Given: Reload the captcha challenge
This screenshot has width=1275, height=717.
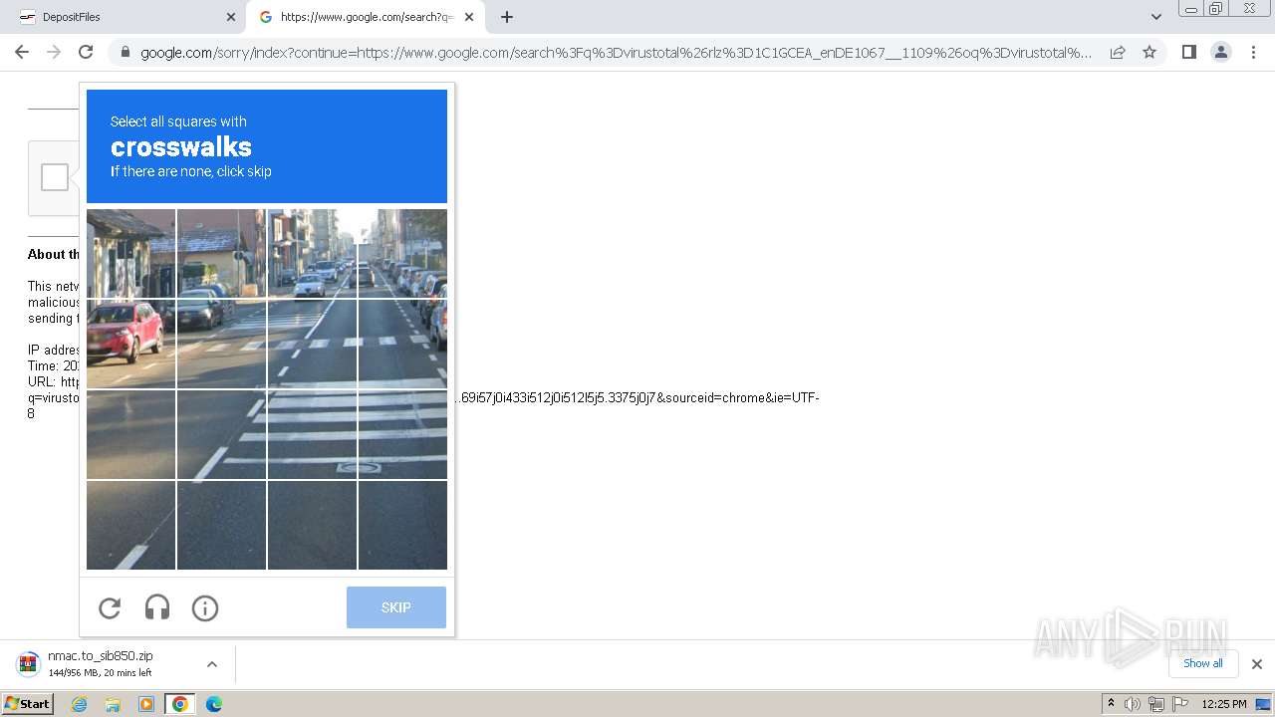Looking at the screenshot, I should pyautogui.click(x=110, y=607).
